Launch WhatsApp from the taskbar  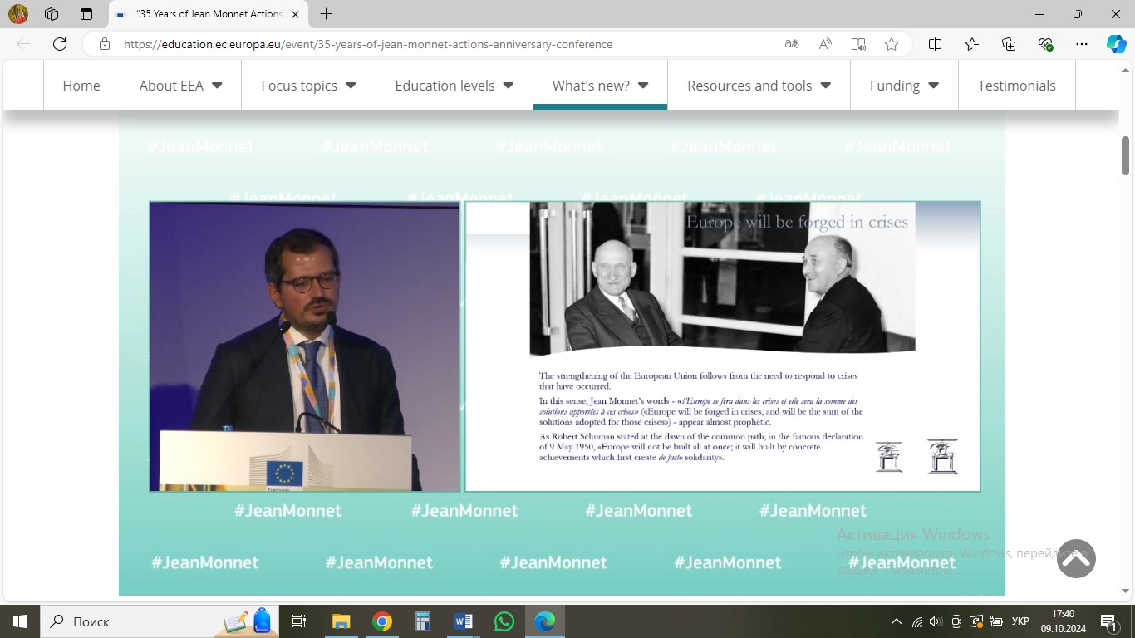504,621
